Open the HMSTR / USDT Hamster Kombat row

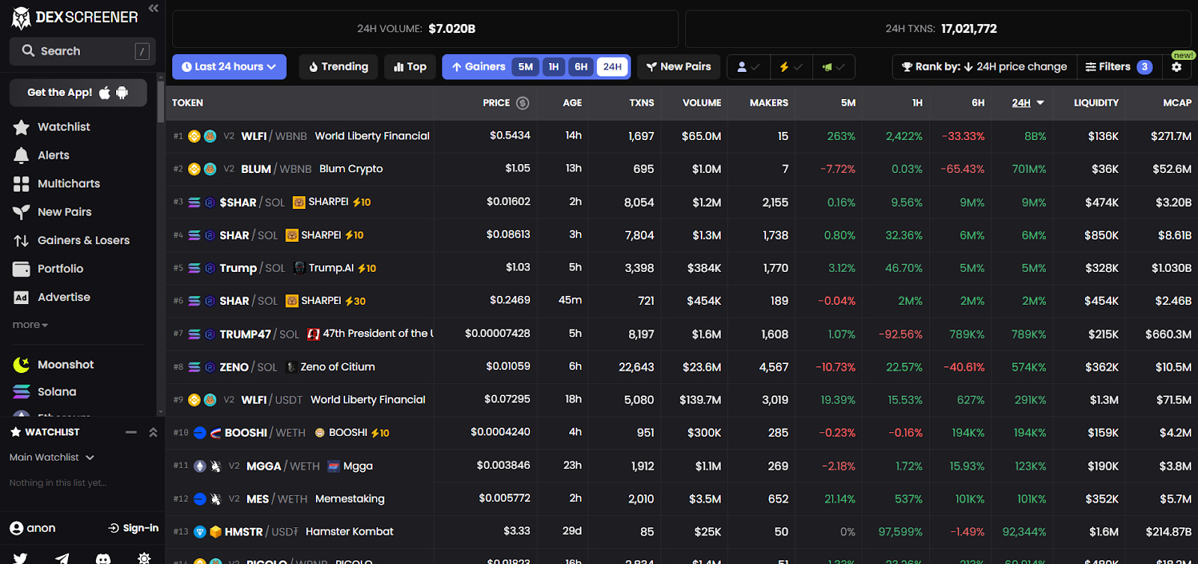point(681,532)
